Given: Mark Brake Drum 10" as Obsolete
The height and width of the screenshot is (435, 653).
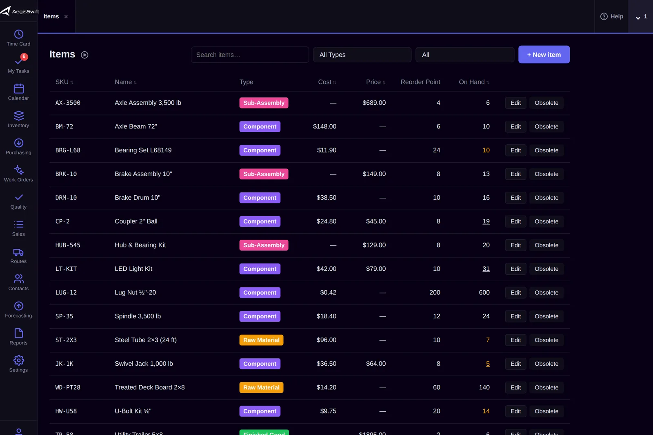Looking at the screenshot, I should (546, 198).
